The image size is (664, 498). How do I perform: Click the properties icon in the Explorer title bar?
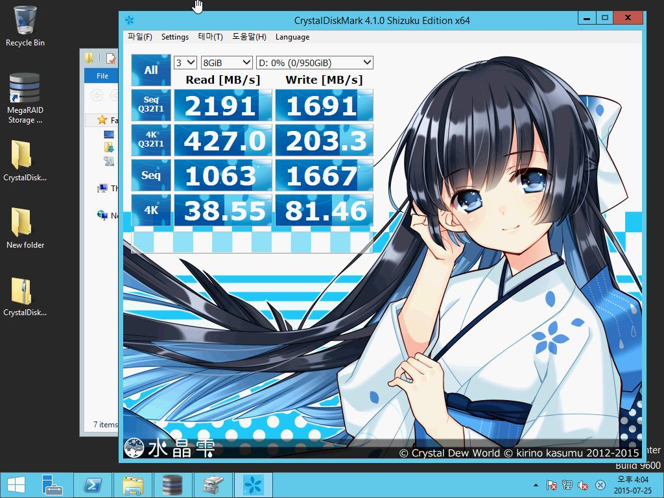tap(111, 58)
